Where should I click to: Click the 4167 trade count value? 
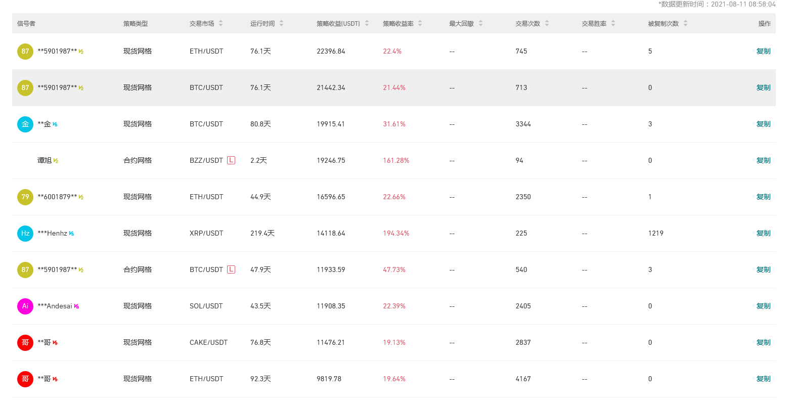click(x=523, y=379)
